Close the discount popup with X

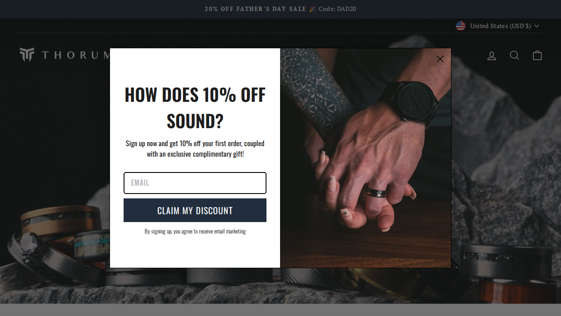440,59
